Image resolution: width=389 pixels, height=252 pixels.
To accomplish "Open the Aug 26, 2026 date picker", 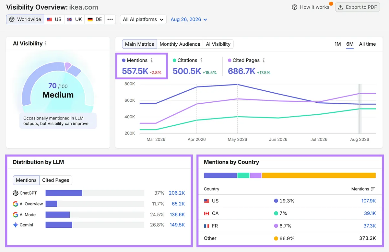I will coord(189,19).
